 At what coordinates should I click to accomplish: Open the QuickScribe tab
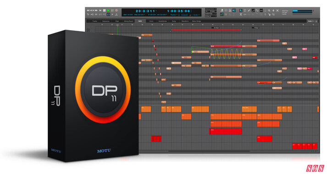162,21
